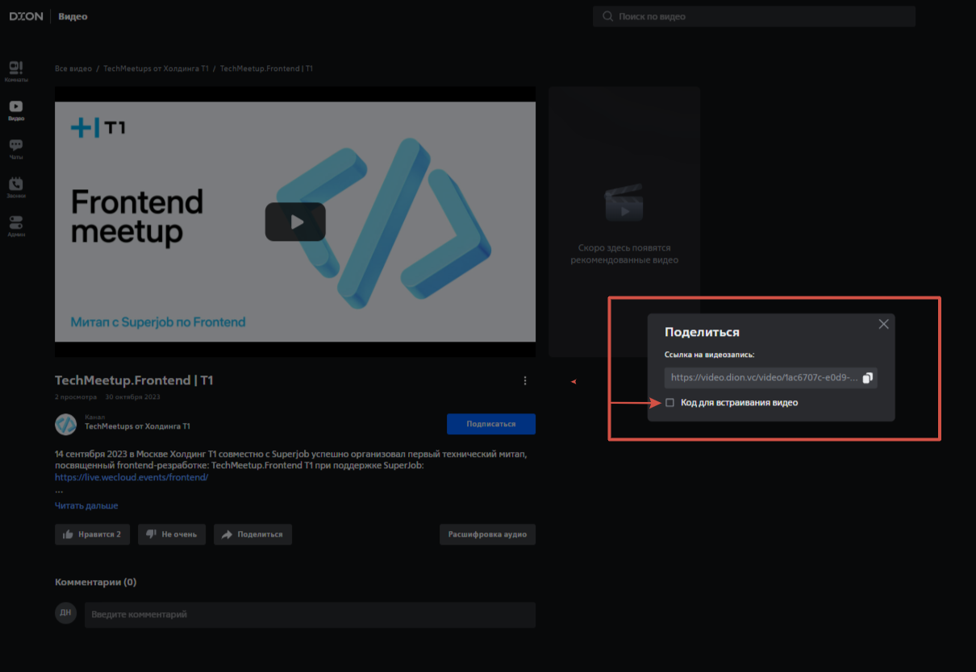
Task: Click the video title TechMeetup.Frontend | T1
Action: [134, 380]
